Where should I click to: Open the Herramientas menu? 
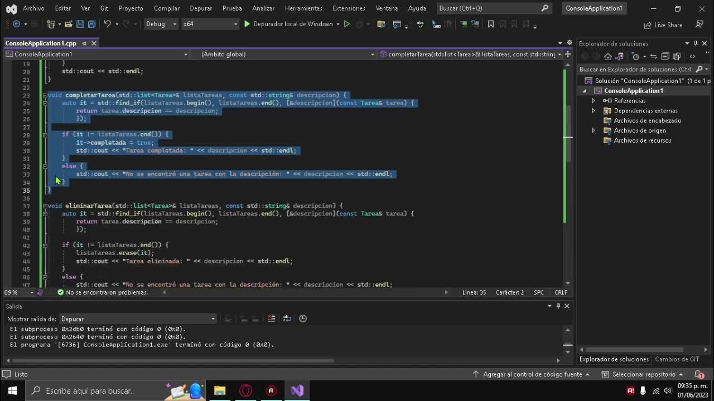pos(303,8)
